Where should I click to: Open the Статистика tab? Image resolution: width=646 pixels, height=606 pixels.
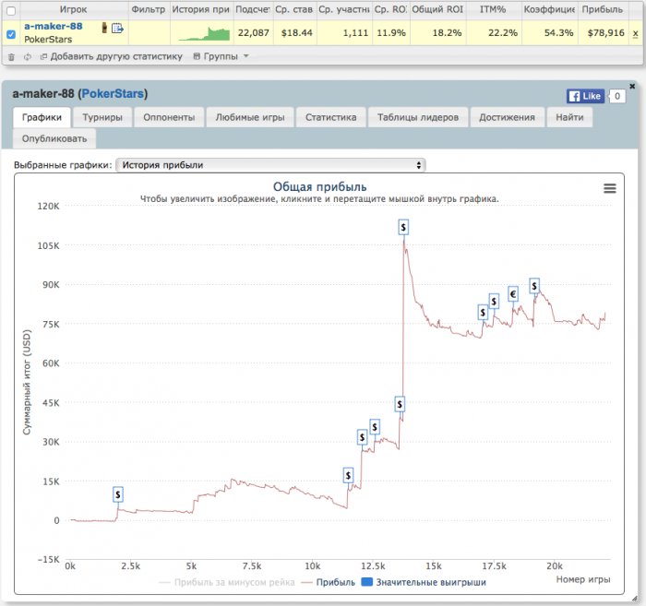click(330, 118)
